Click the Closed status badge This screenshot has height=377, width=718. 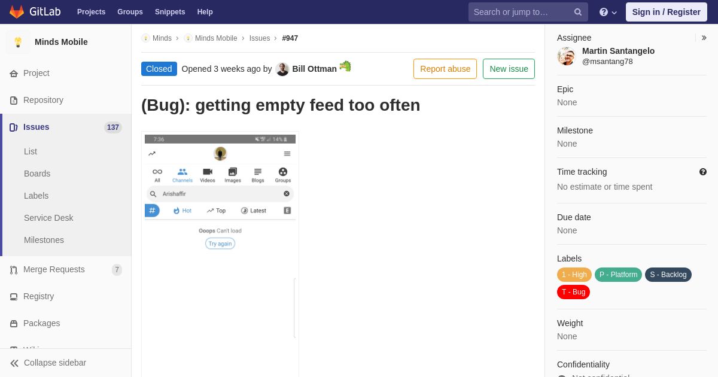tap(159, 69)
